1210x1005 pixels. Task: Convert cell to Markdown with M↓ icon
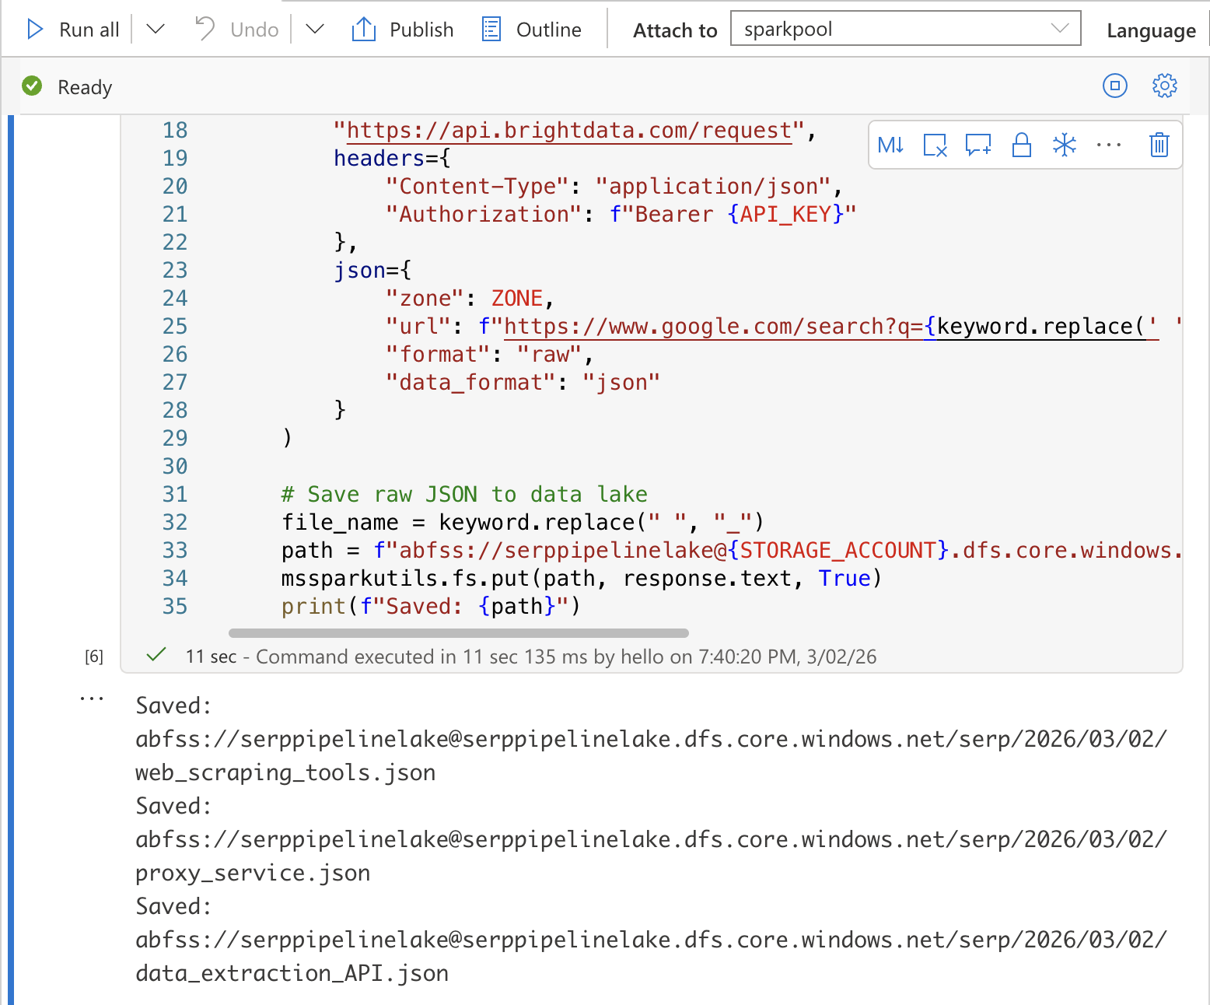[x=890, y=145]
